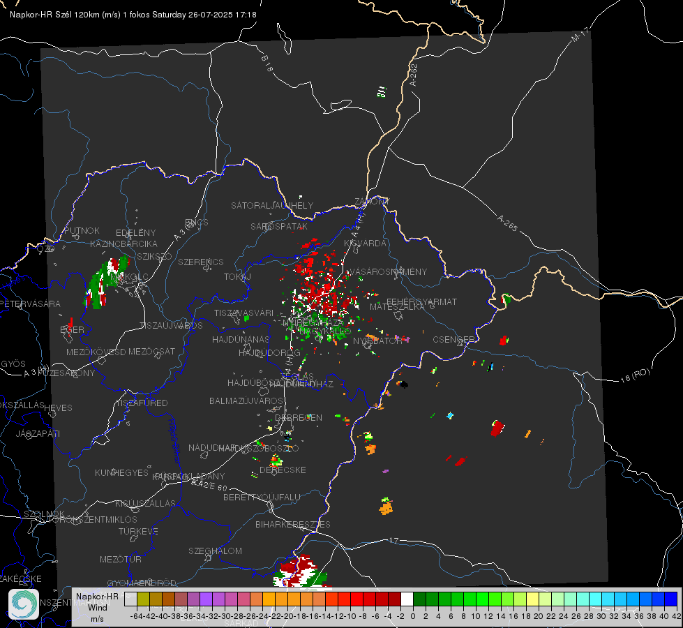The image size is (683, 628).
Task: Click the 'SÁROSPATAK' town label
Action: click(x=279, y=226)
